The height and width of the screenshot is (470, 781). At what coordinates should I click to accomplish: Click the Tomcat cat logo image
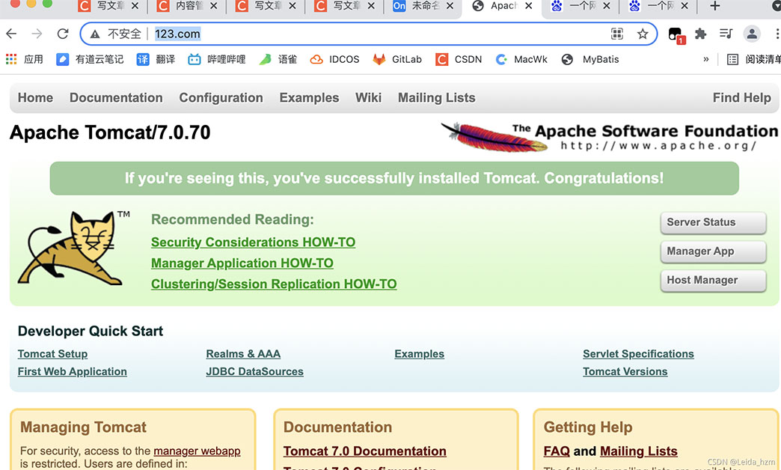[x=74, y=248]
